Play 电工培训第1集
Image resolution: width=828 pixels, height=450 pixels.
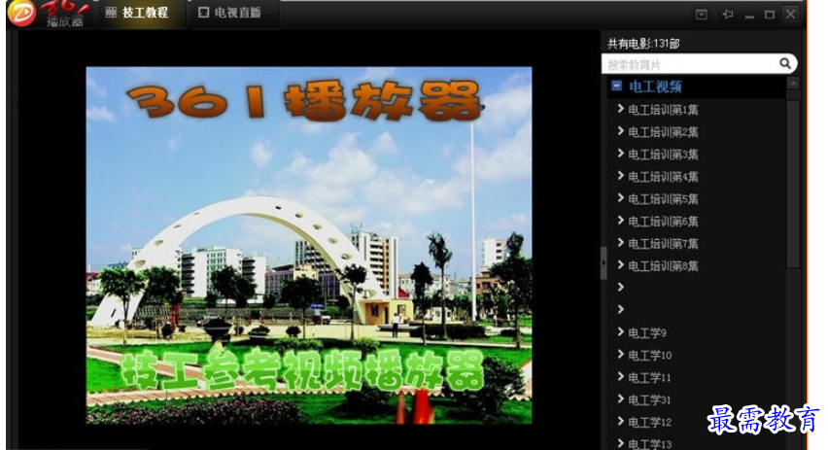point(663,110)
